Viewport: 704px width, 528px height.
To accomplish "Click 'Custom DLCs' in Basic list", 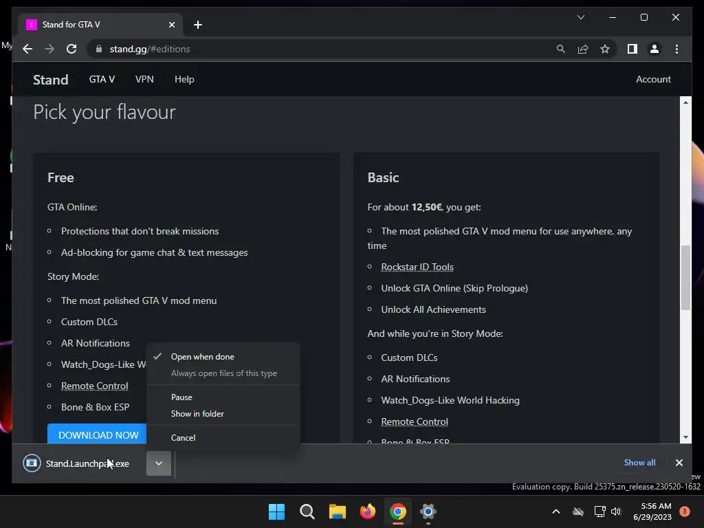I will point(409,357).
